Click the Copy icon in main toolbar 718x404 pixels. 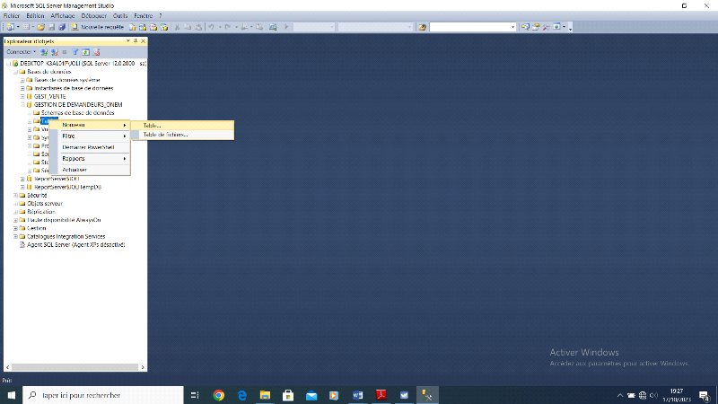(188, 27)
